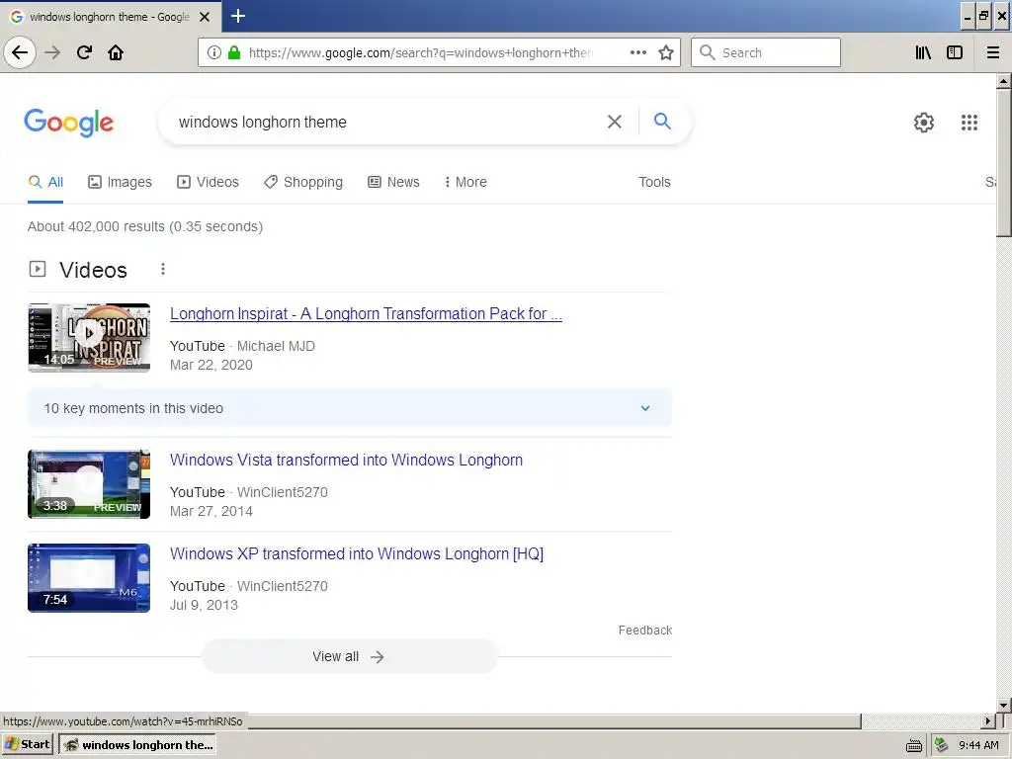This screenshot has height=759, width=1012.
Task: Click the Mar 27, 2014 date text
Action: [x=211, y=511]
